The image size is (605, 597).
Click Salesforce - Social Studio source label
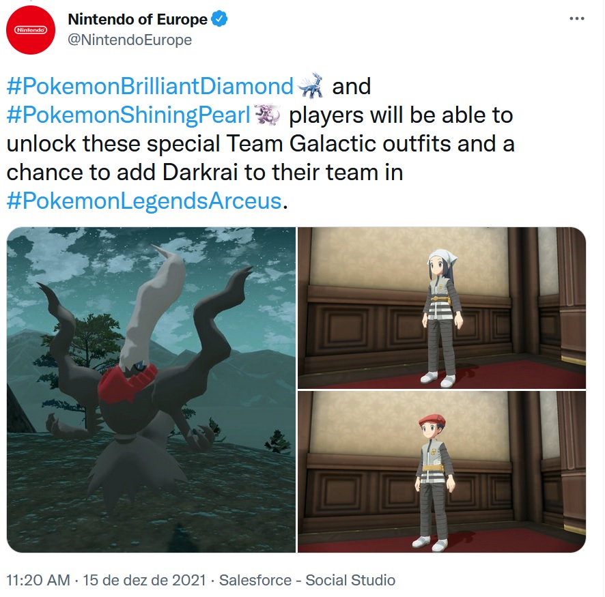[x=307, y=580]
